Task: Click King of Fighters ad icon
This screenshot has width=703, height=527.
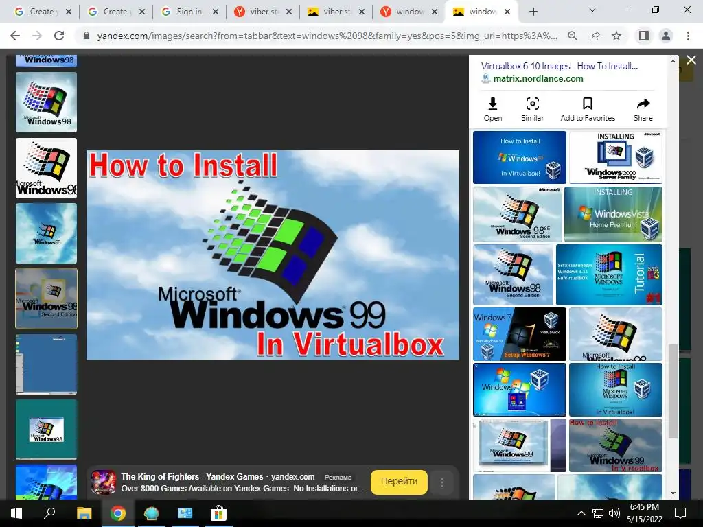Action: 104,482
